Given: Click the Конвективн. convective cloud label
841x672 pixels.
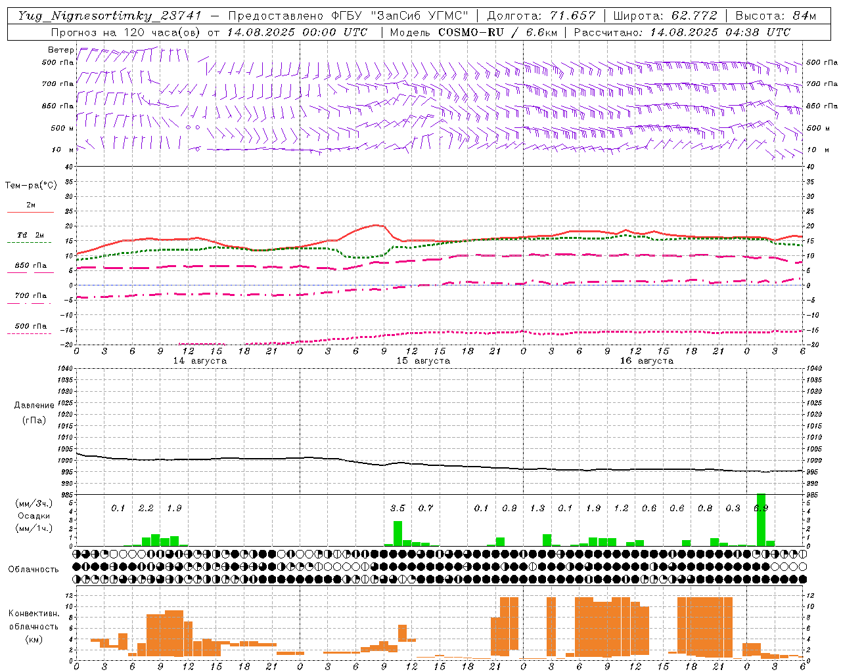Looking at the screenshot, I should (34, 614).
